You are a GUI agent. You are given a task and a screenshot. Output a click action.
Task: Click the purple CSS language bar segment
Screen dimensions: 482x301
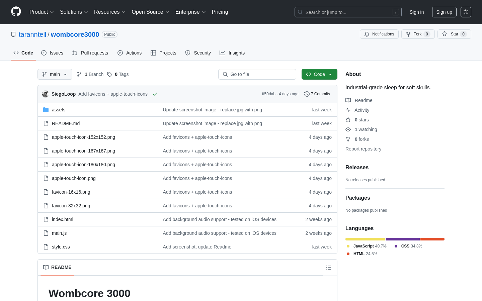click(403, 239)
